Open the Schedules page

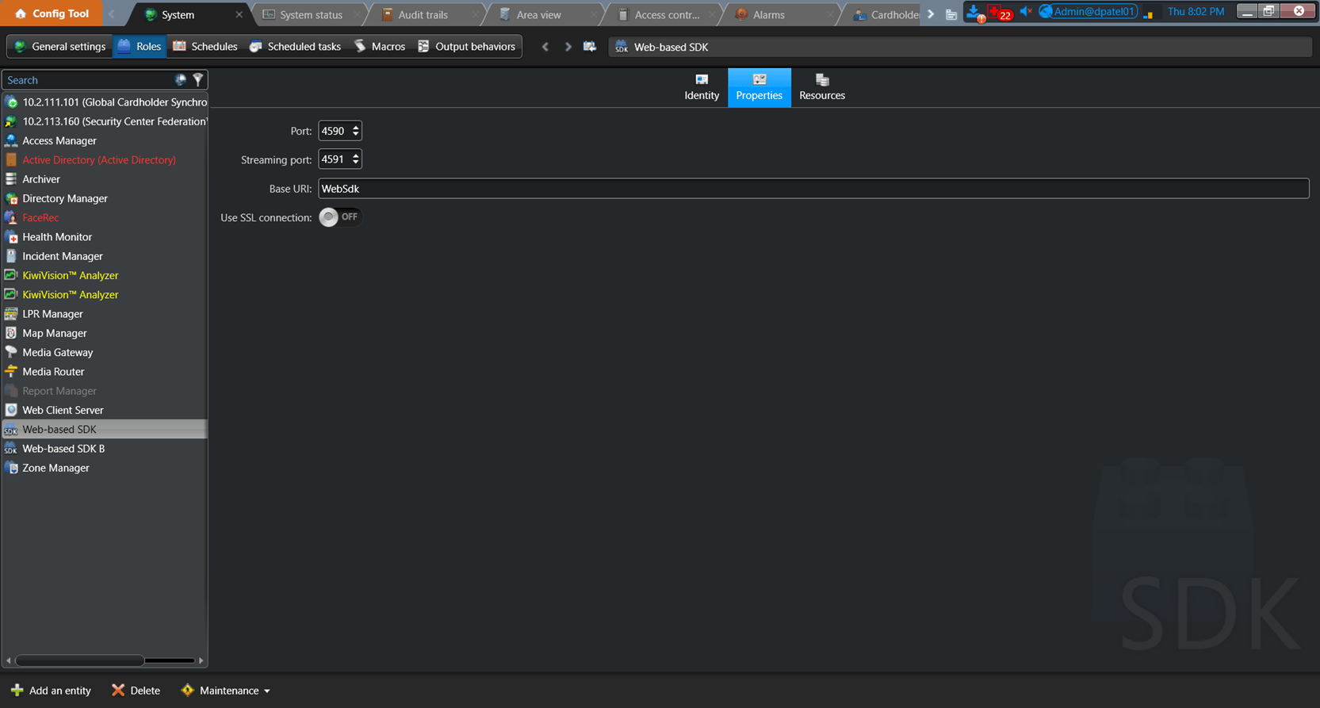pyautogui.click(x=205, y=46)
